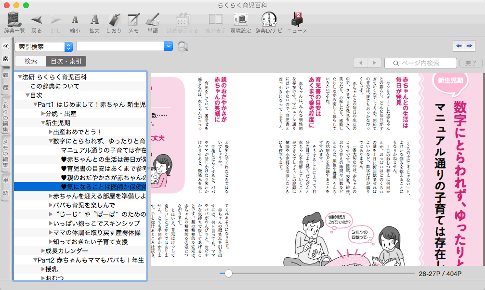Image resolution: width=485 pixels, height=290 pixels.
Task: Switch to the 検索 tab
Action: tap(31, 61)
